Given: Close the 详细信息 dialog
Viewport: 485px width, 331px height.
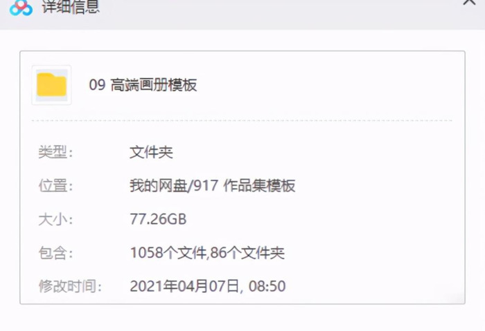Looking at the screenshot, I should pos(469,2).
